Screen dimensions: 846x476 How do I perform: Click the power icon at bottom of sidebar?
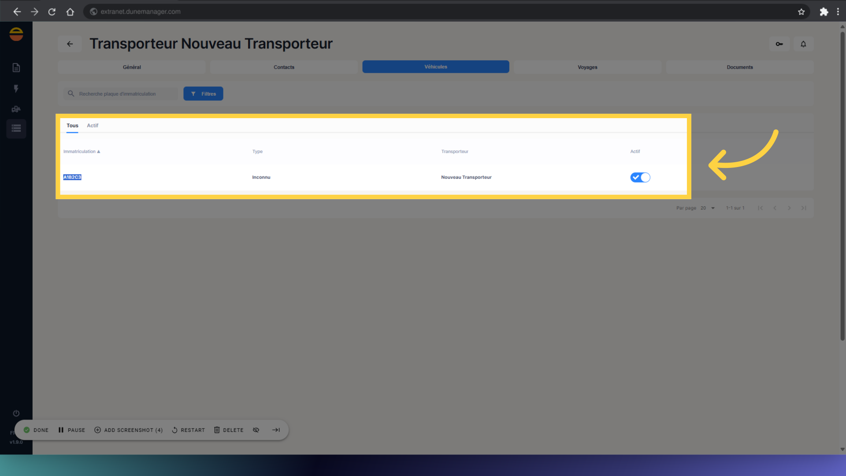tap(16, 413)
